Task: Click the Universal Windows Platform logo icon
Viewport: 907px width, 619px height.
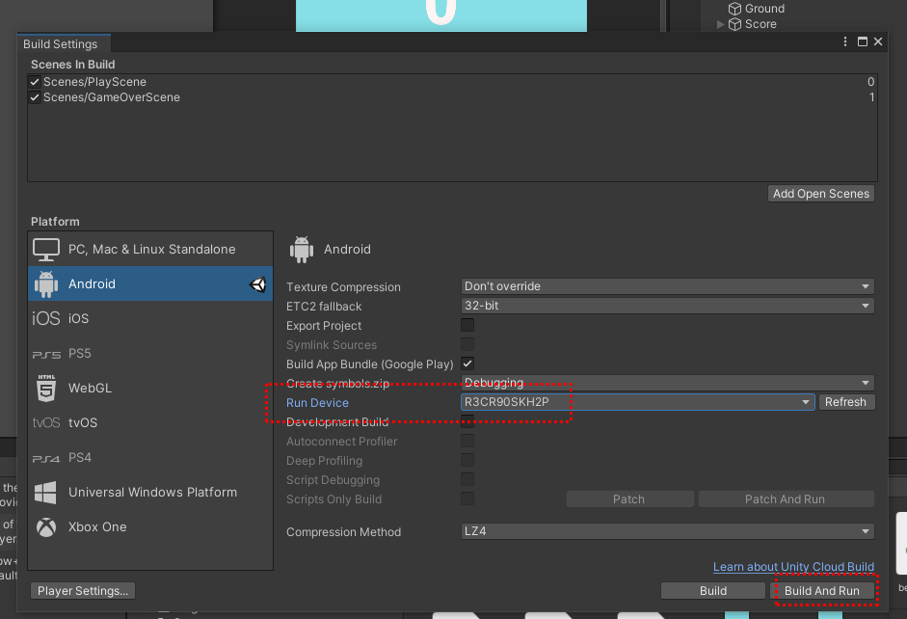Action: click(x=45, y=493)
